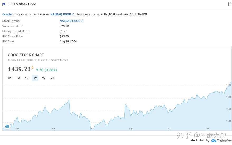Collapse the IPO & Stock Price section
Viewport: 232px width, 145px height.
click(230, 4)
